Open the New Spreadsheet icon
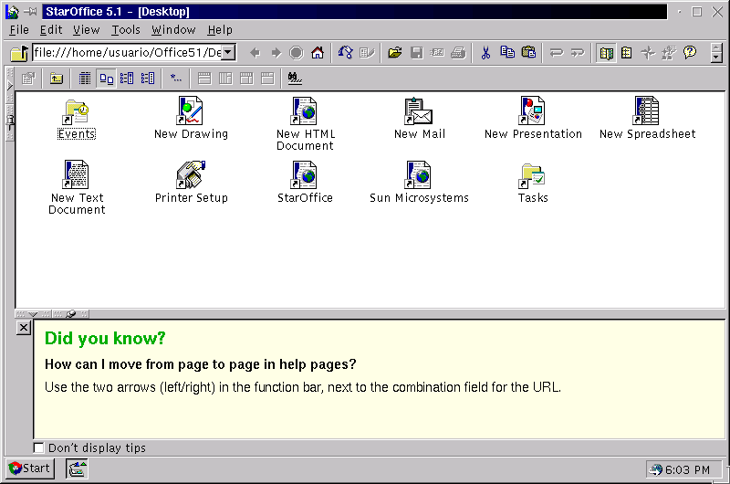The width and height of the screenshot is (730, 484). pos(647,111)
